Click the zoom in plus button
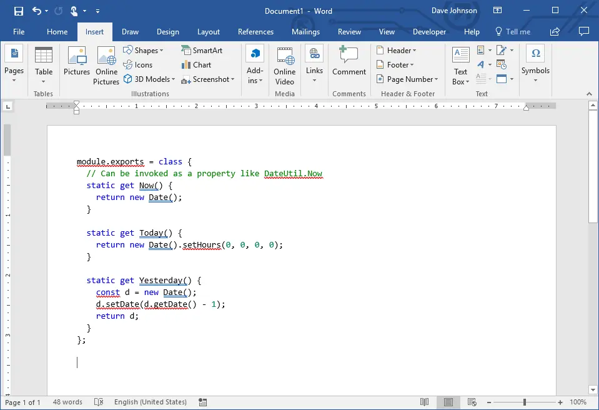The width and height of the screenshot is (599, 410). [560, 402]
